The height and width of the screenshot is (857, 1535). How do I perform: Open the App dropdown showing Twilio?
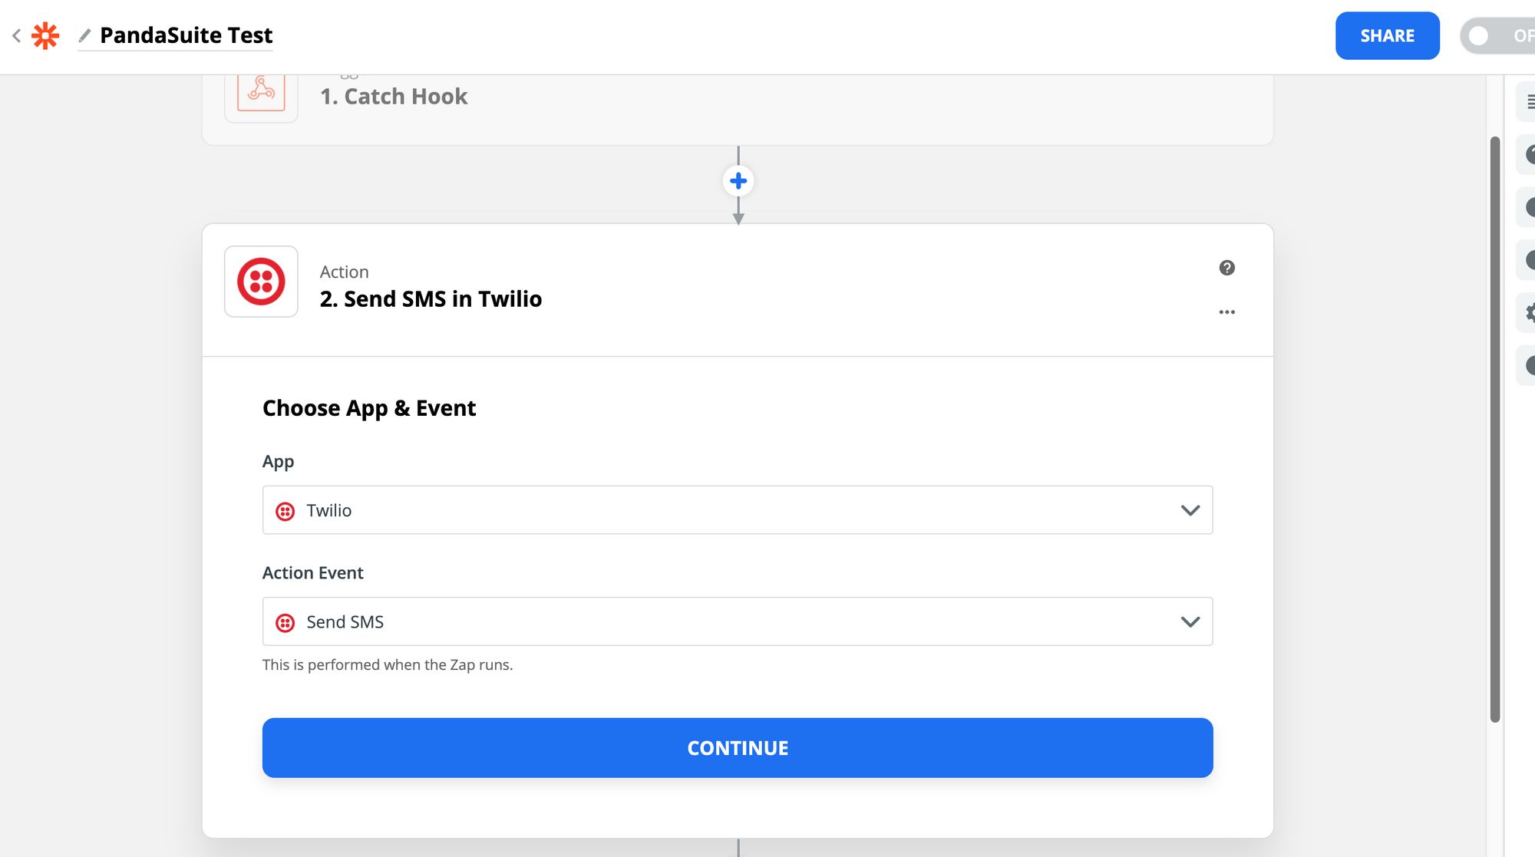(x=737, y=509)
